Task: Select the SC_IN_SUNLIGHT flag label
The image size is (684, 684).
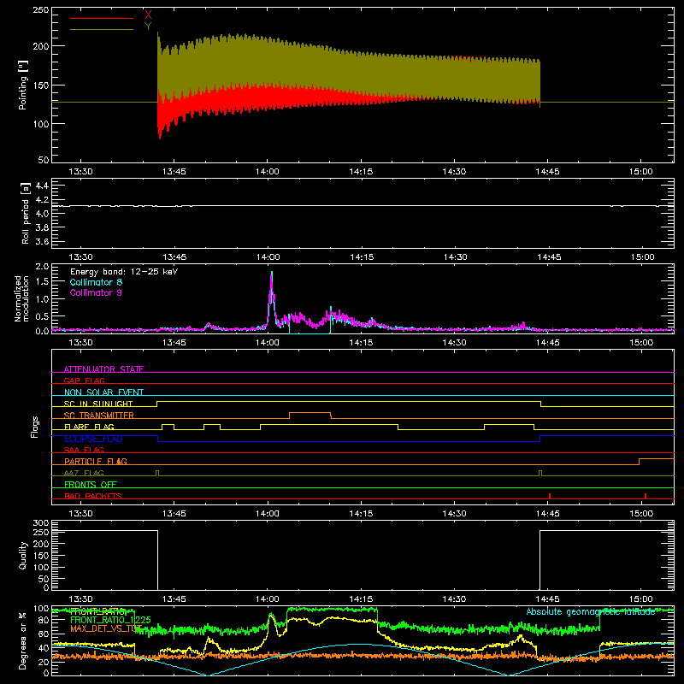Action: [x=98, y=404]
